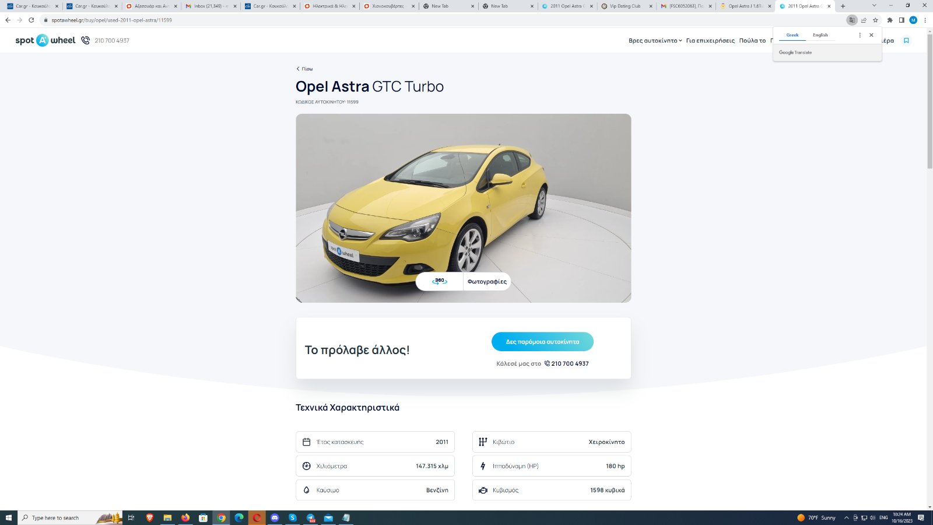Image resolution: width=933 pixels, height=525 pixels.
Task: Expand Βρες αυτοκίνητο dropdown menu
Action: [655, 41]
